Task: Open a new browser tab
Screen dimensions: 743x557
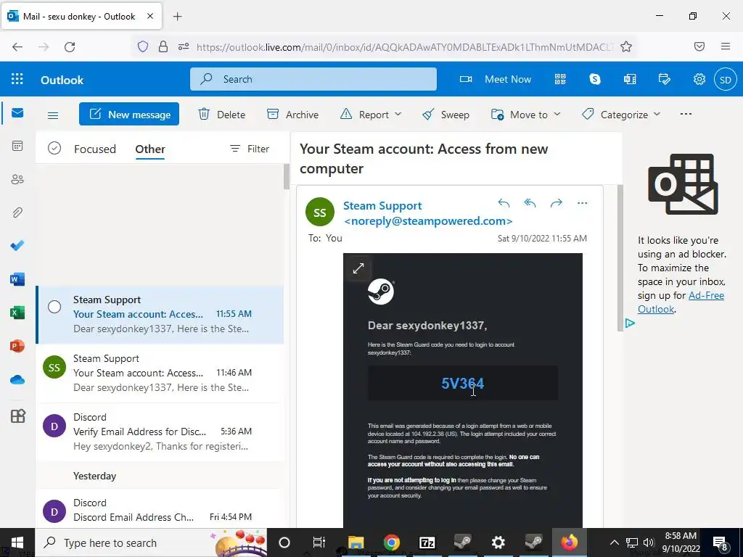Action: click(x=177, y=17)
